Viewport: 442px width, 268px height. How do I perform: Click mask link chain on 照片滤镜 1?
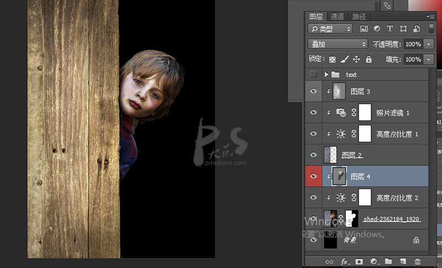[354, 112]
